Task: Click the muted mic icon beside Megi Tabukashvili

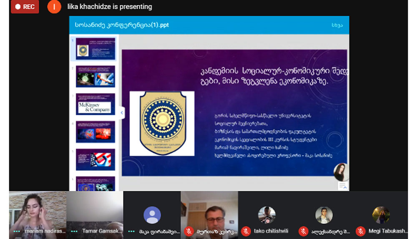Action: 360,231
